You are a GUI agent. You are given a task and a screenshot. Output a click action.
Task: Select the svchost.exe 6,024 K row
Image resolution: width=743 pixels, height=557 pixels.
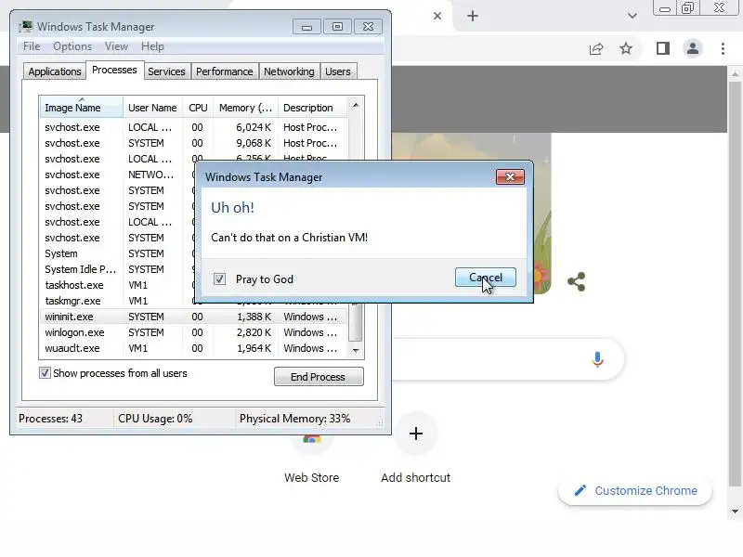pos(193,127)
